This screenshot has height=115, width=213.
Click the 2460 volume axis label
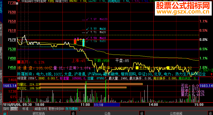12,80
